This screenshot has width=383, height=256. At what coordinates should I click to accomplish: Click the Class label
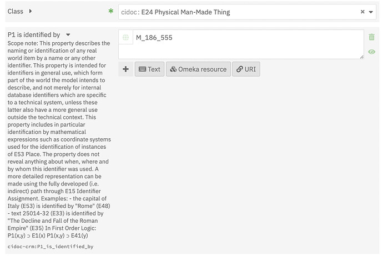pos(16,11)
